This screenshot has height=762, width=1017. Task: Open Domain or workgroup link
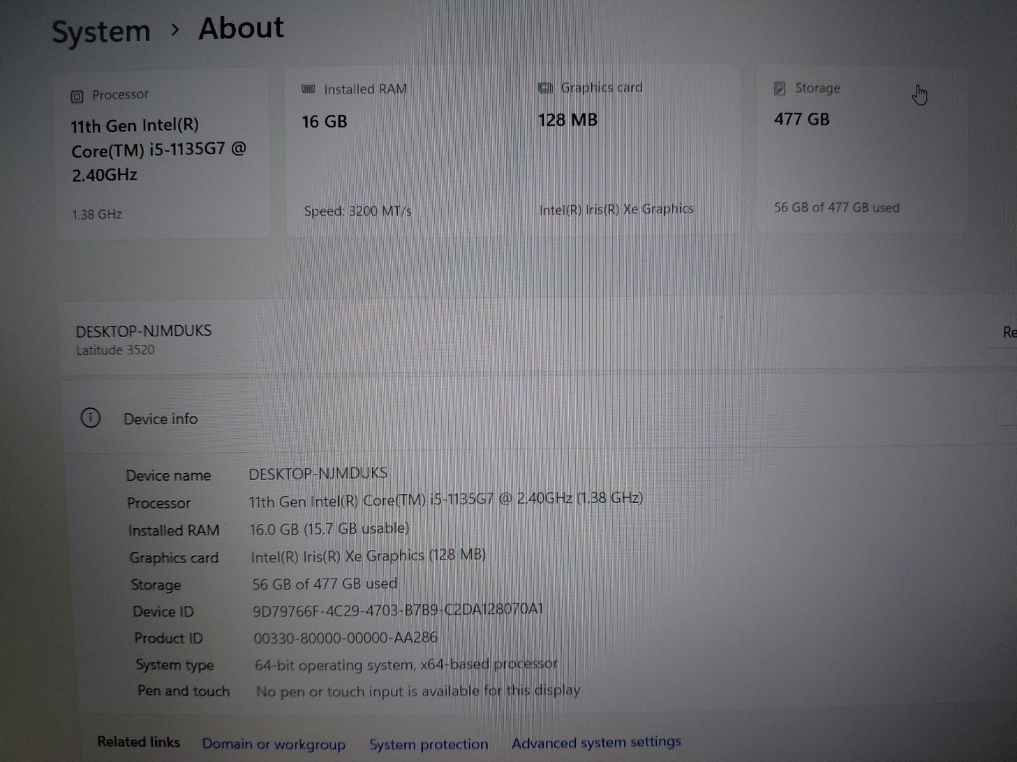pos(274,744)
